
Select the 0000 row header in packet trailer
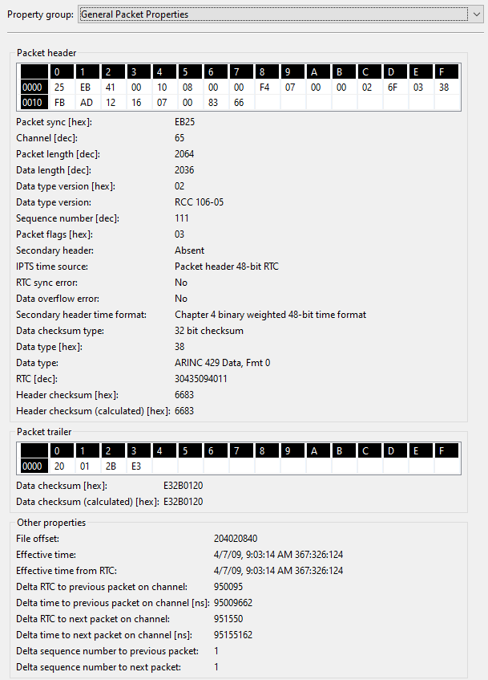tap(32, 466)
